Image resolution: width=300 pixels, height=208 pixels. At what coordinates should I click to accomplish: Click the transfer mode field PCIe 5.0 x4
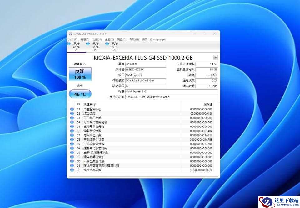tap(146, 81)
